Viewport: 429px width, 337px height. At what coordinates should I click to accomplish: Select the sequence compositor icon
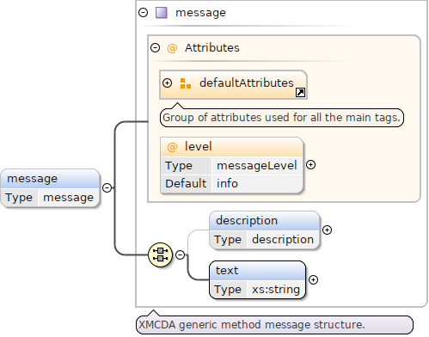(161, 254)
